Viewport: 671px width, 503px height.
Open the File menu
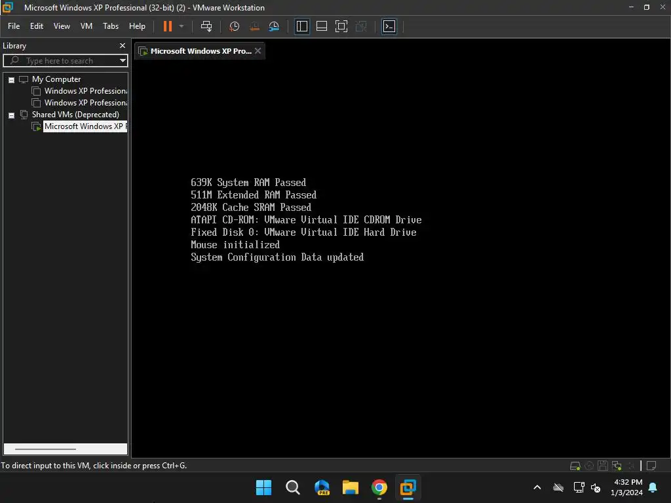[x=14, y=26]
